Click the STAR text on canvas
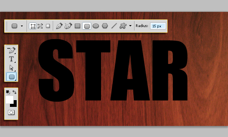Image resolution: width=228 pixels, height=137 pixels. (x=113, y=70)
